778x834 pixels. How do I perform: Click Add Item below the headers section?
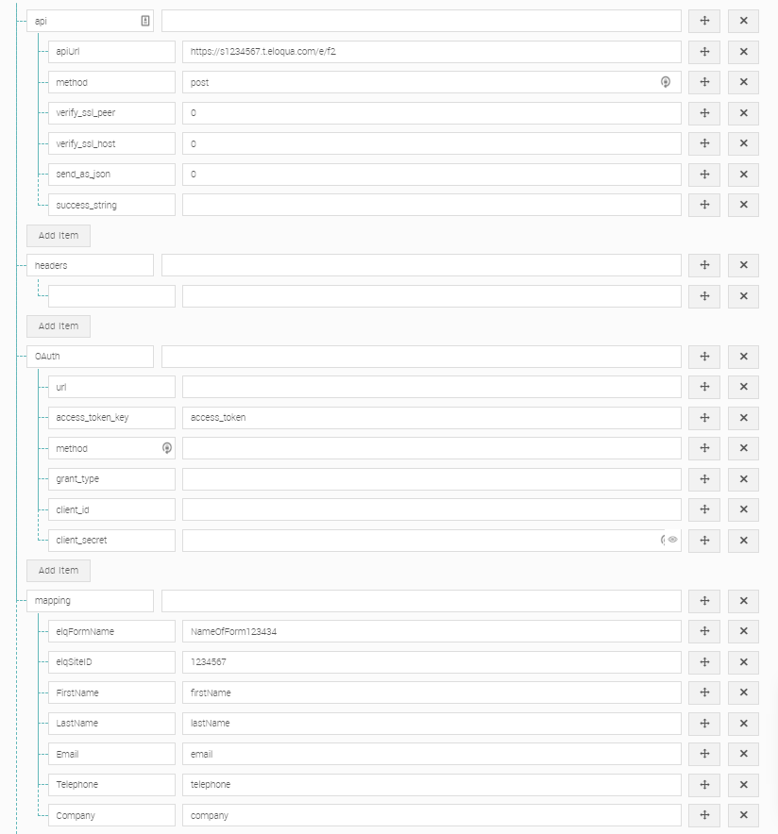(59, 325)
